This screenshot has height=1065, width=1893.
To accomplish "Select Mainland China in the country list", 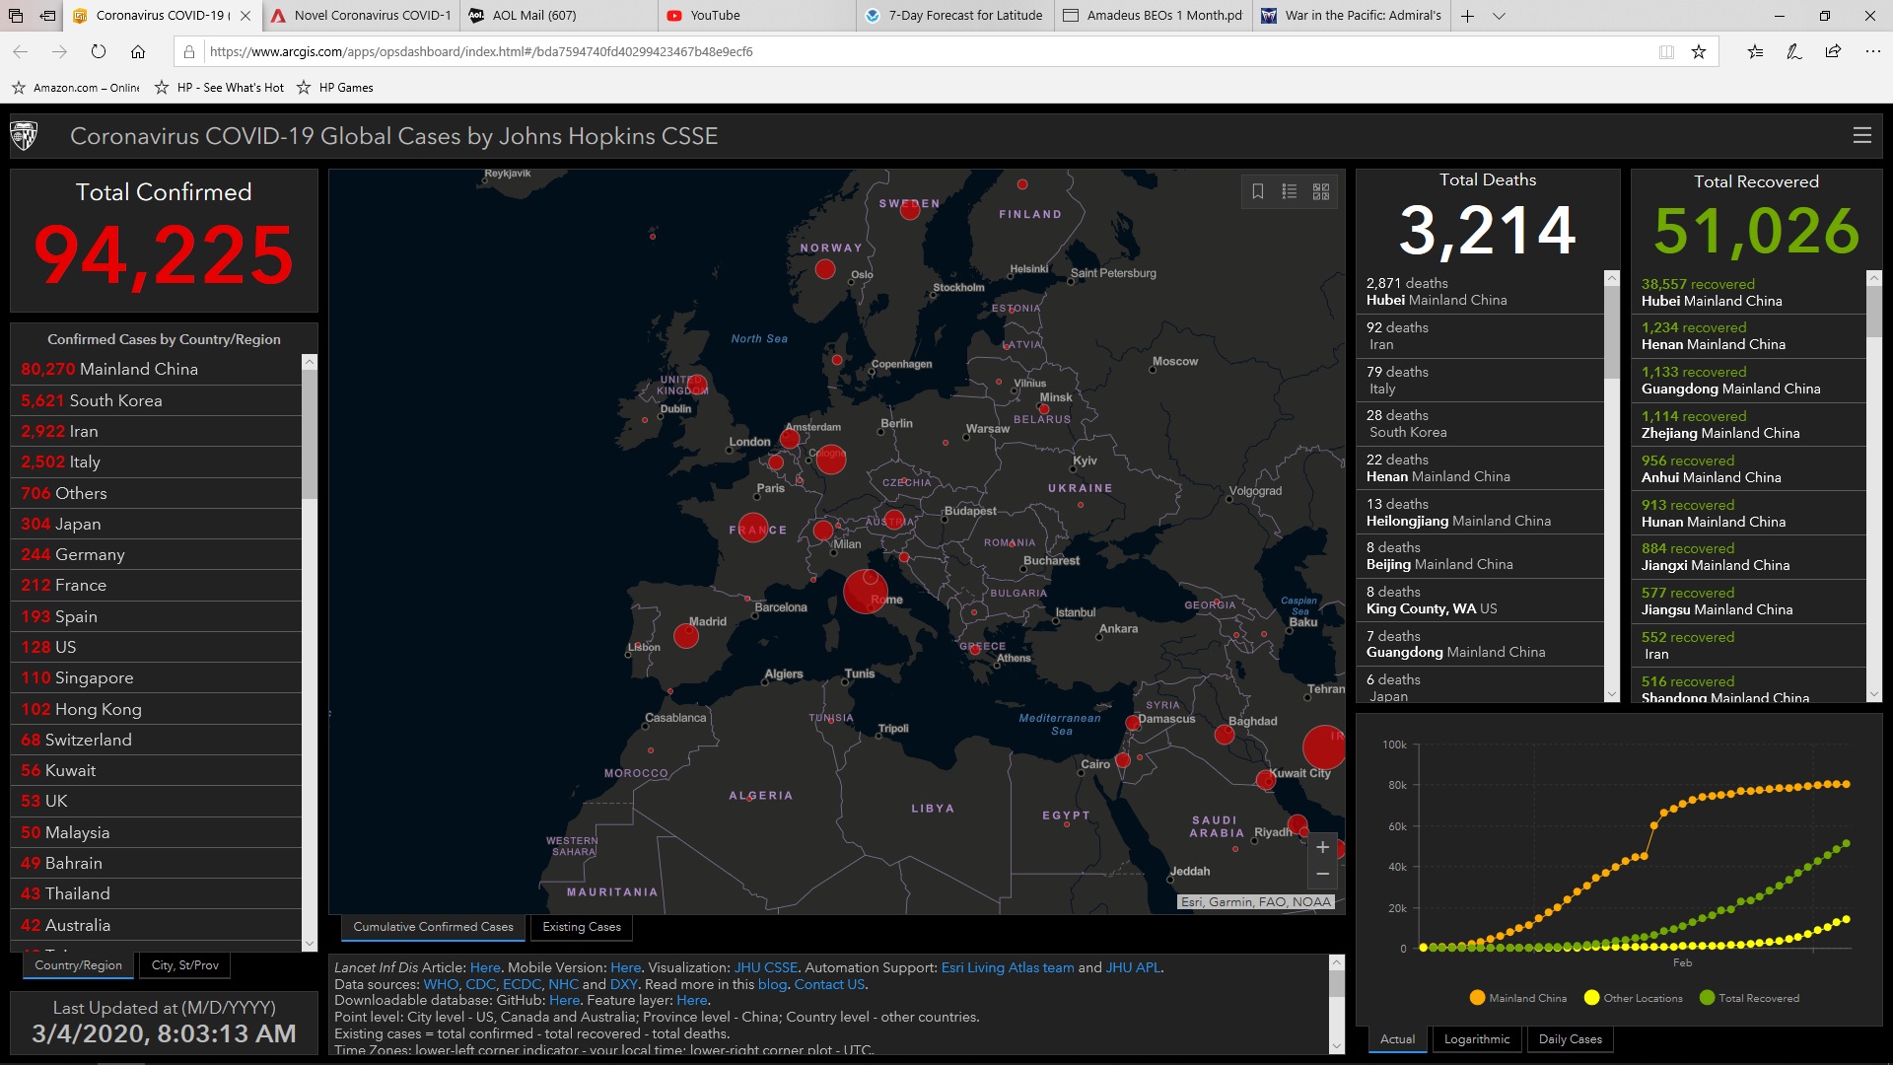I will (x=156, y=369).
